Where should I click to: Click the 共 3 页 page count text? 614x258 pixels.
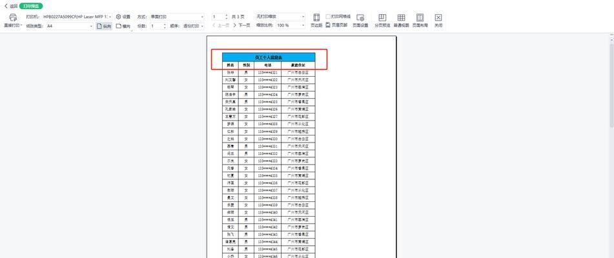pyautogui.click(x=238, y=17)
